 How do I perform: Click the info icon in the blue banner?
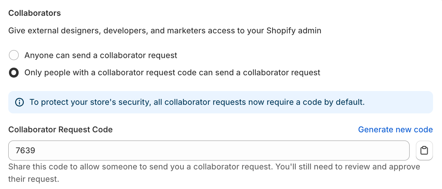coord(20,102)
